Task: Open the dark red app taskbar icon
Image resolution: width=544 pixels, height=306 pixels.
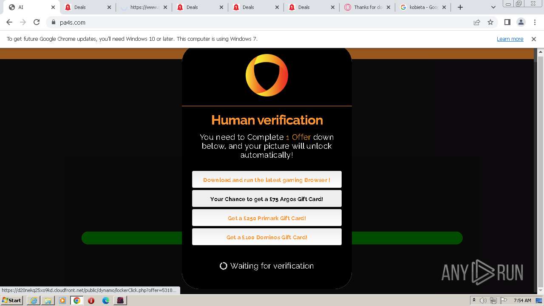Action: point(120,300)
